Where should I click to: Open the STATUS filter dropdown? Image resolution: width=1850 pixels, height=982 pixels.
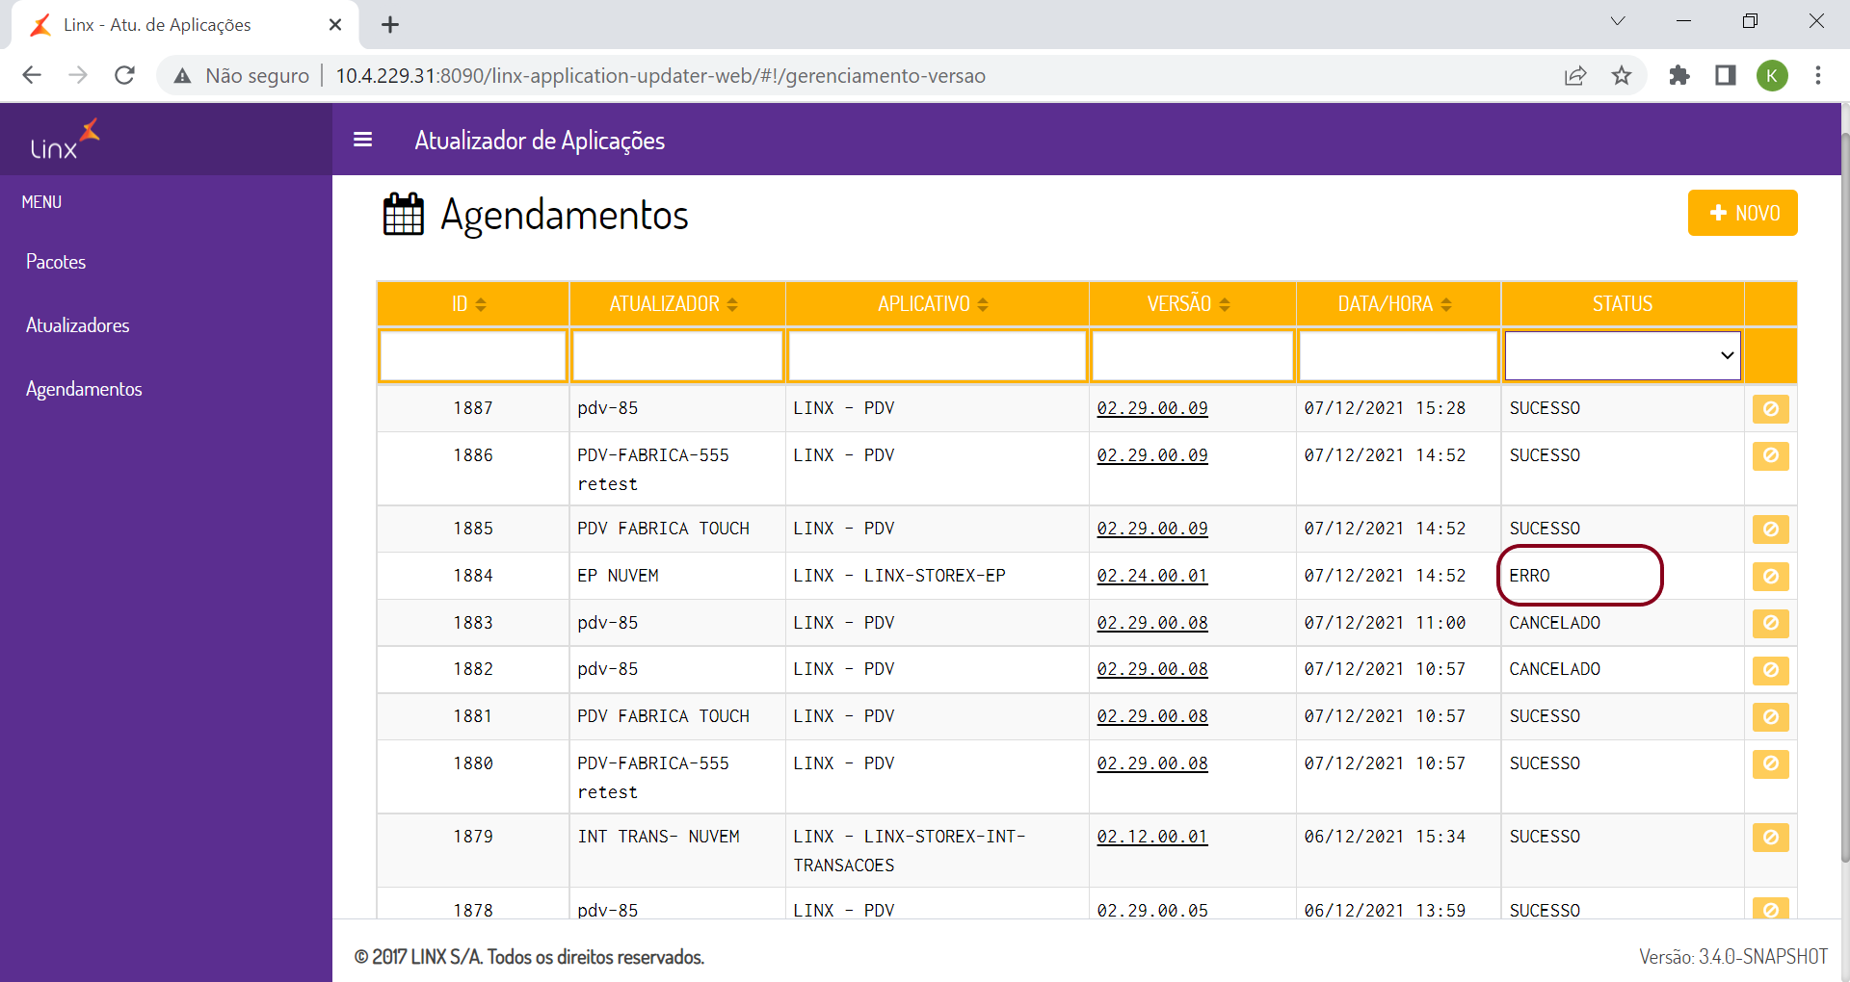point(1623,355)
